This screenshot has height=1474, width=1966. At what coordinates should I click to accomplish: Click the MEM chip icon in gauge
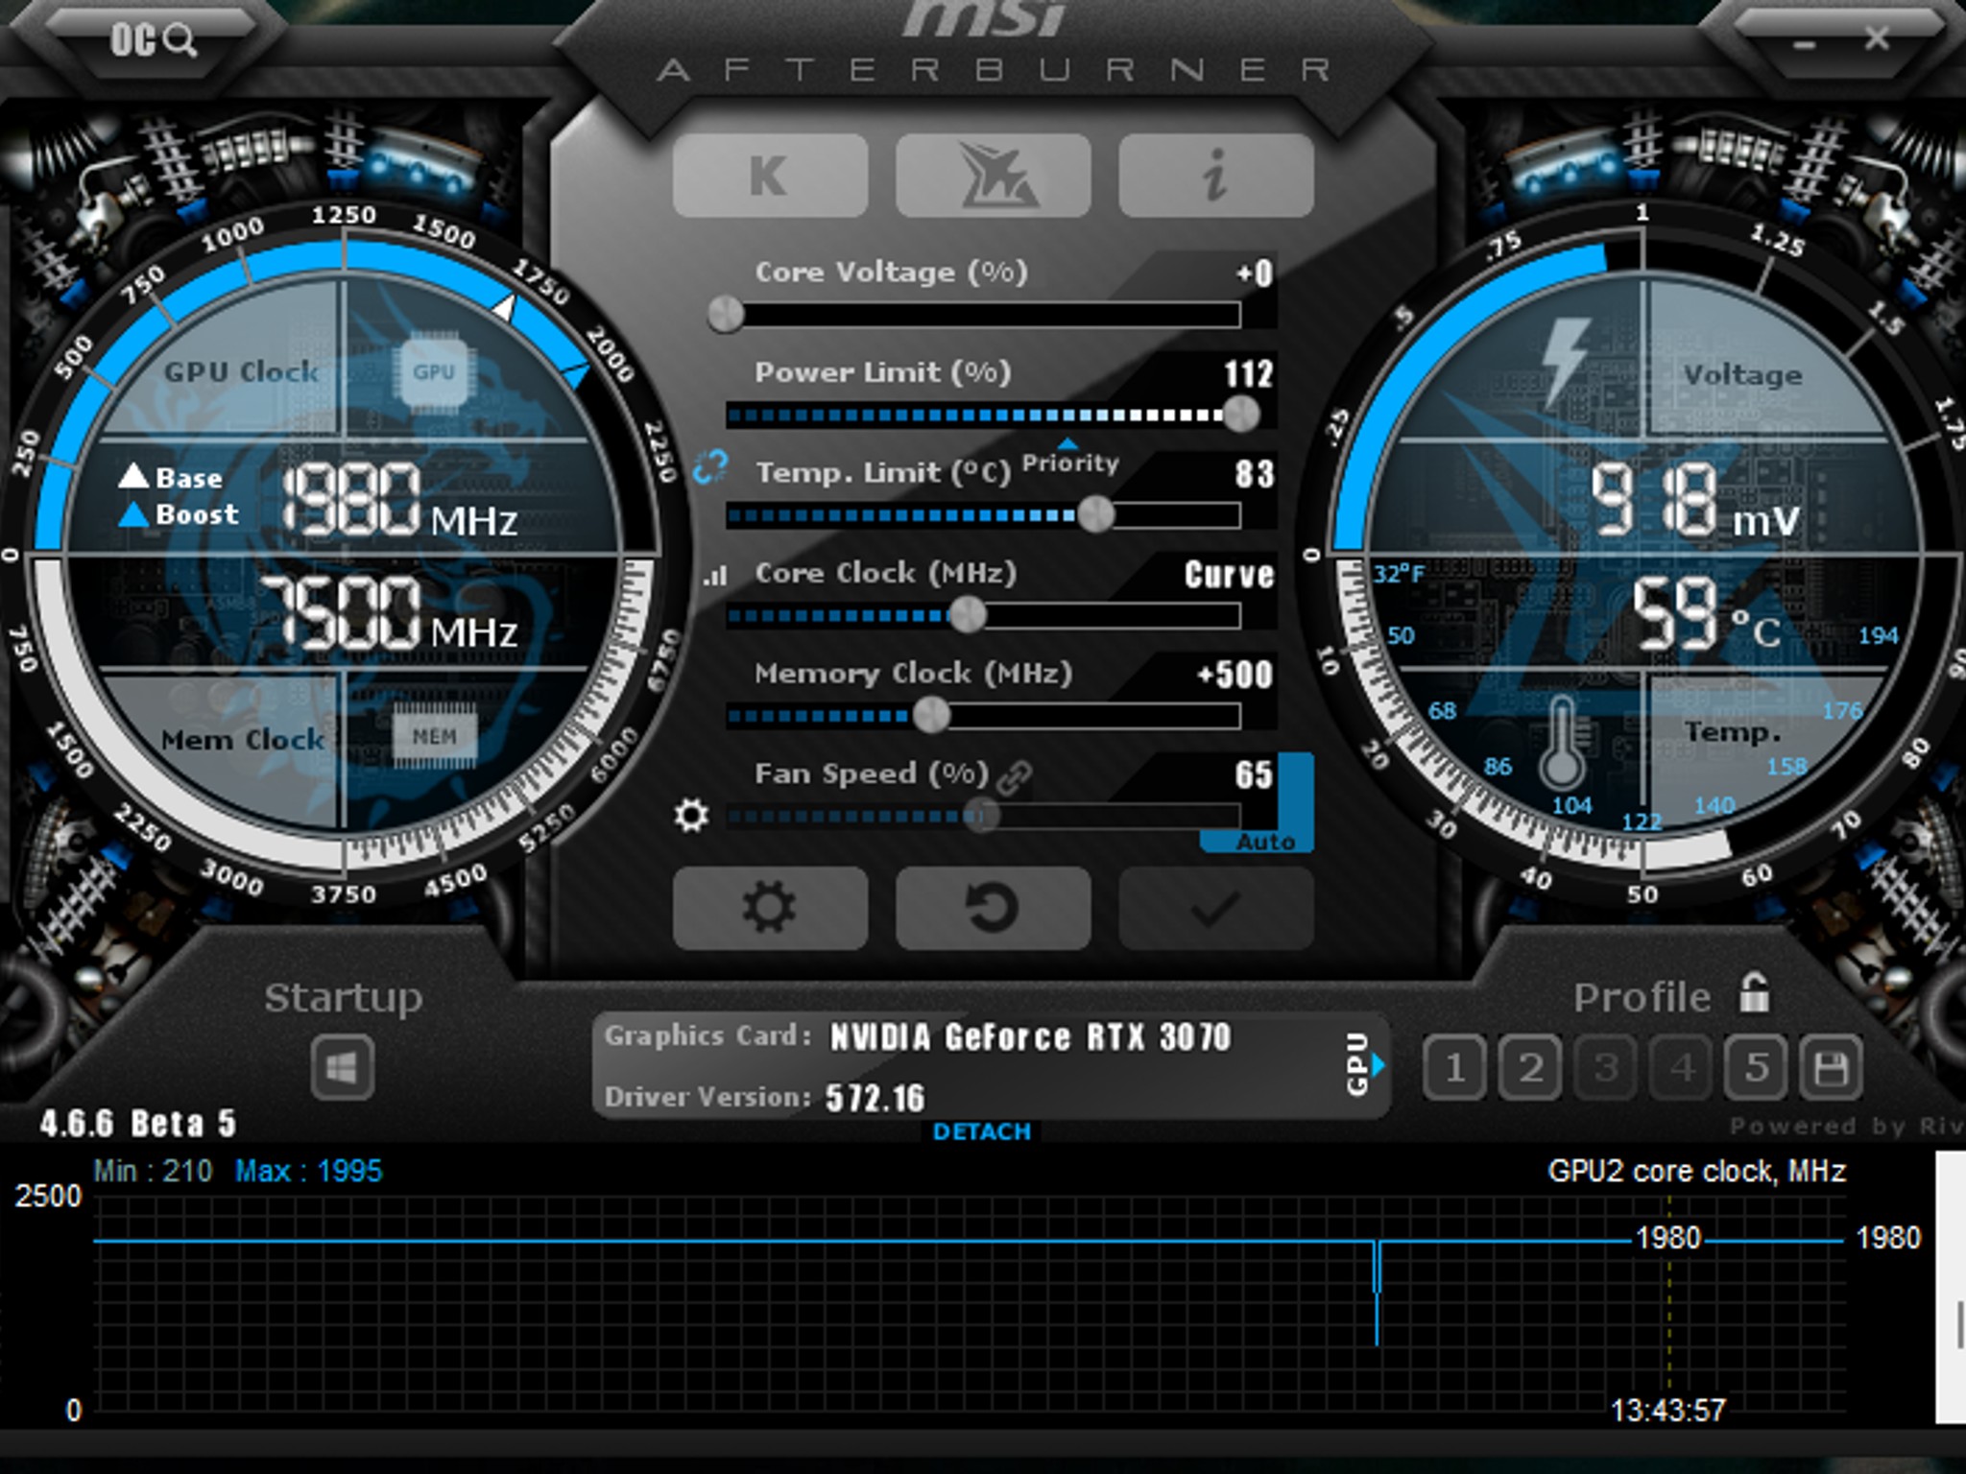pyautogui.click(x=434, y=736)
